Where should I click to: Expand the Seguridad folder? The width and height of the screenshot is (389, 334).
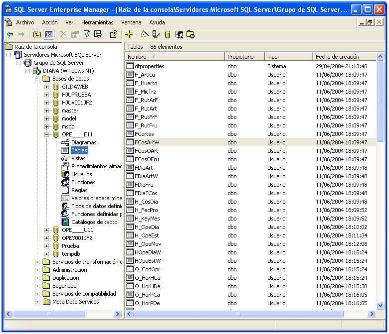tap(37, 286)
